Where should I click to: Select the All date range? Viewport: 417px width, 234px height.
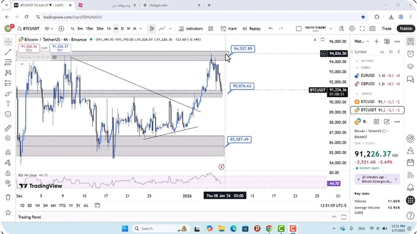coord(86,206)
